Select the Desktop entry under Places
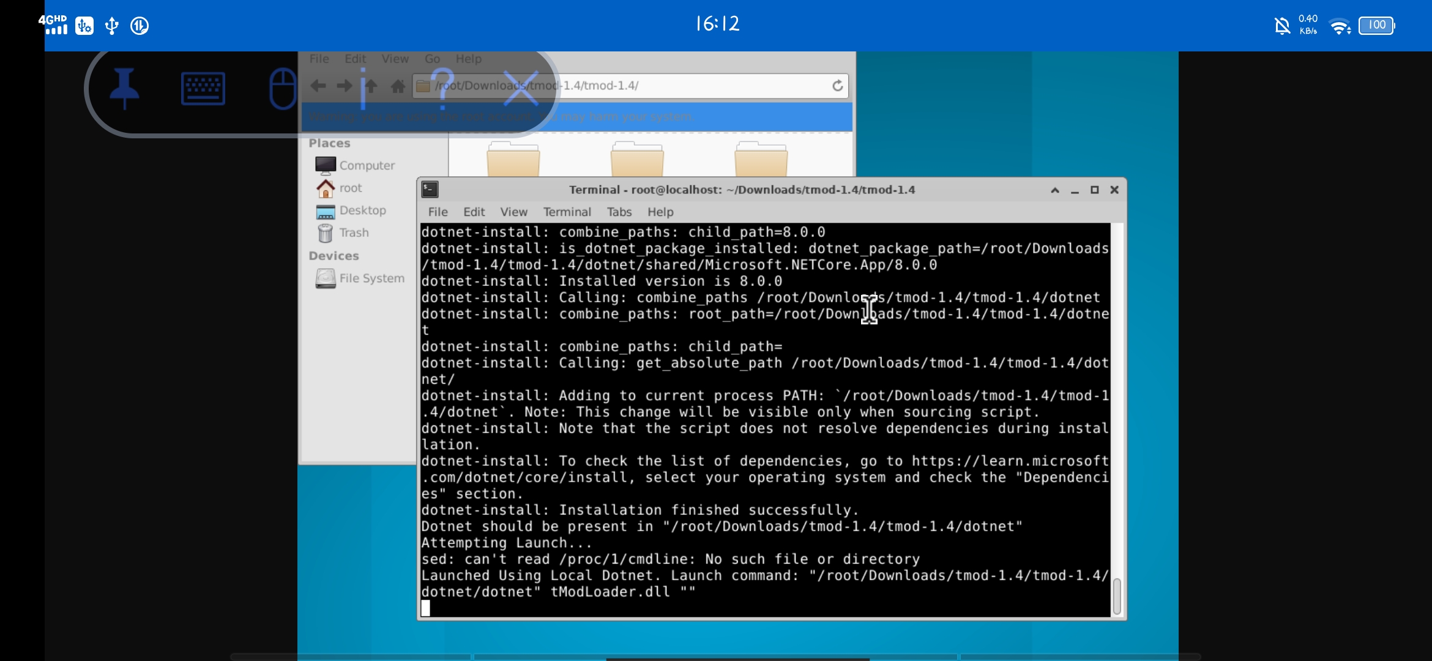The height and width of the screenshot is (661, 1432). (x=362, y=209)
